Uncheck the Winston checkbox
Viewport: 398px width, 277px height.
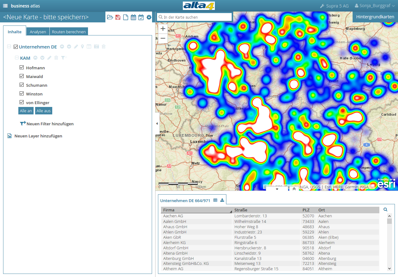(21, 94)
